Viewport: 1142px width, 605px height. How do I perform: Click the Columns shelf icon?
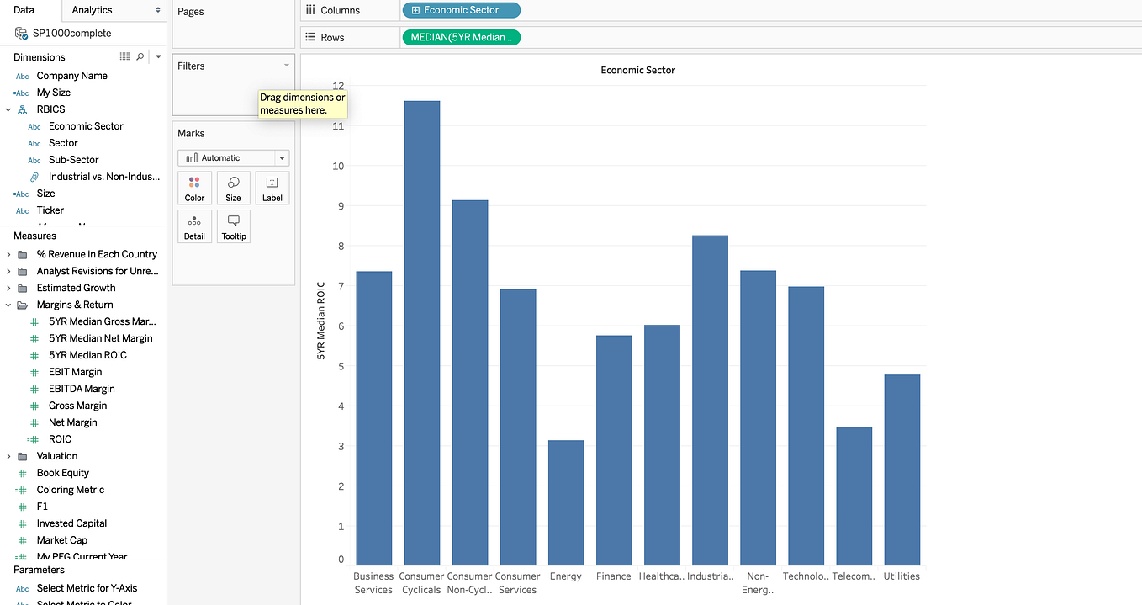(x=312, y=9)
